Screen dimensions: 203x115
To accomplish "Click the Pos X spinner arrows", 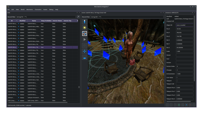I will (193, 29).
